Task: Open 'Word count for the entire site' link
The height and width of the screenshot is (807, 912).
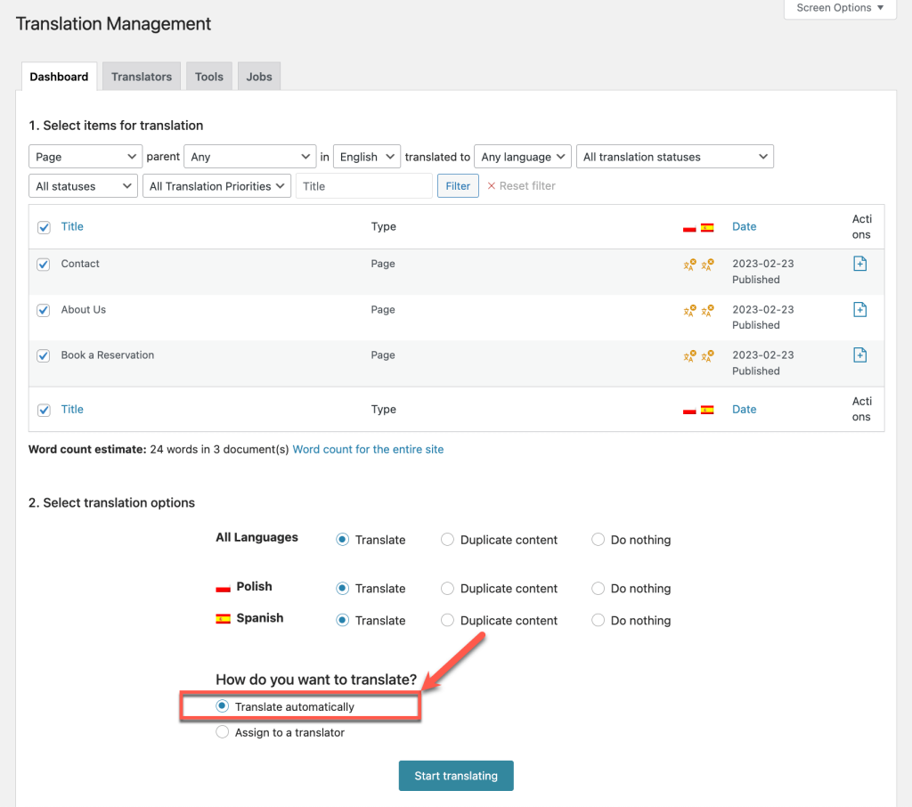Action: tap(368, 449)
